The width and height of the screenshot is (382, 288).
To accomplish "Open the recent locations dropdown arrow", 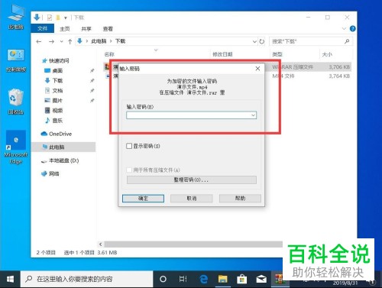I will (61, 41).
